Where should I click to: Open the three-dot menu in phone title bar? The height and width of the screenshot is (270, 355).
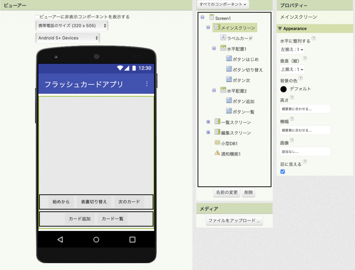click(147, 84)
